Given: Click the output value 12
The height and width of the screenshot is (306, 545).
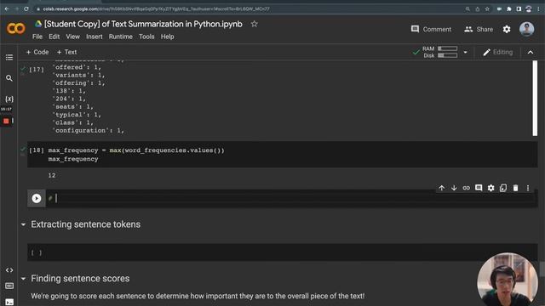Looking at the screenshot, I should [x=52, y=175].
